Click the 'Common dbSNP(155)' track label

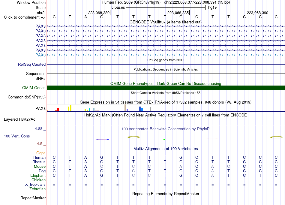click(26, 97)
